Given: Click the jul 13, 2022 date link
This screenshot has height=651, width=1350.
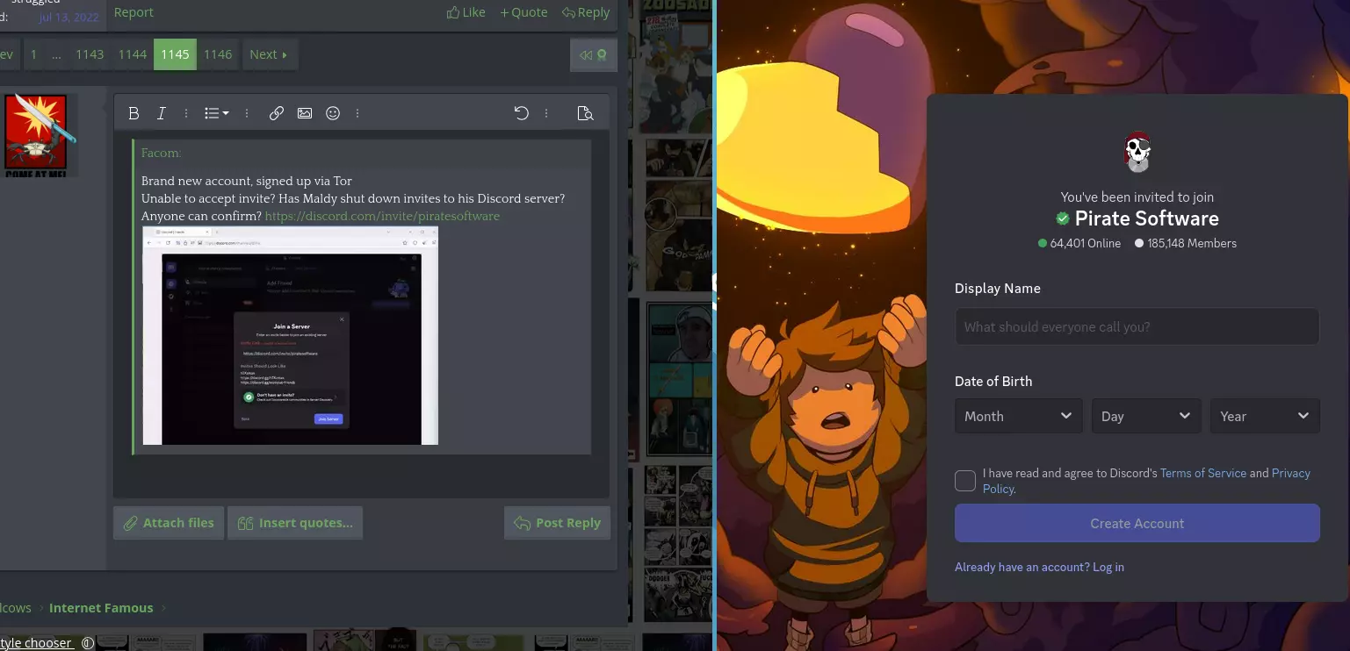Looking at the screenshot, I should (69, 17).
